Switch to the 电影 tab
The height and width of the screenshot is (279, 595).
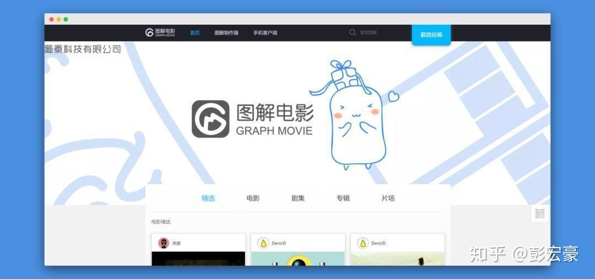(253, 198)
